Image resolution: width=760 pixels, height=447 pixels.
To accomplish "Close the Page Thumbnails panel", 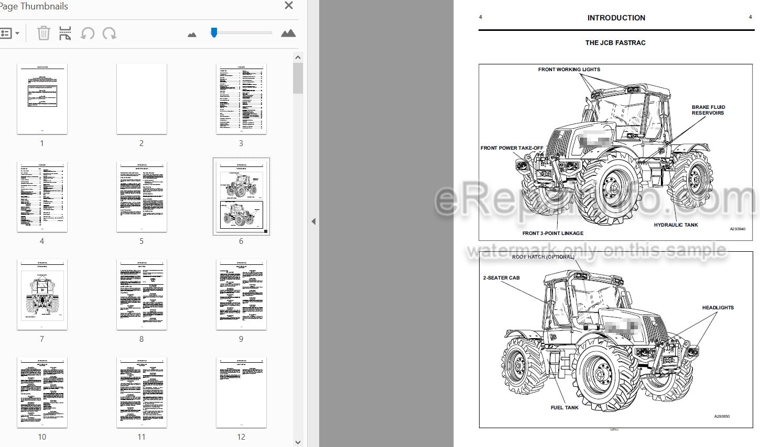I will [288, 6].
